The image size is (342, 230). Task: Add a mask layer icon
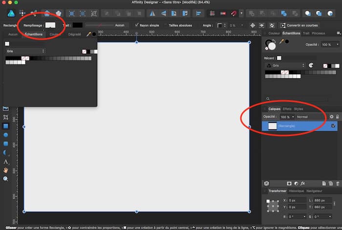(289, 184)
